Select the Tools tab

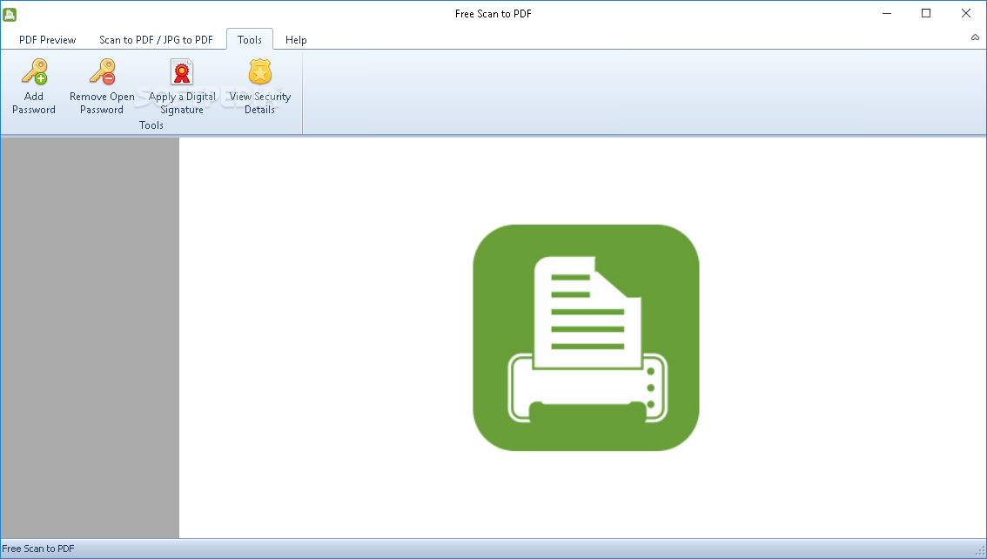pos(249,40)
